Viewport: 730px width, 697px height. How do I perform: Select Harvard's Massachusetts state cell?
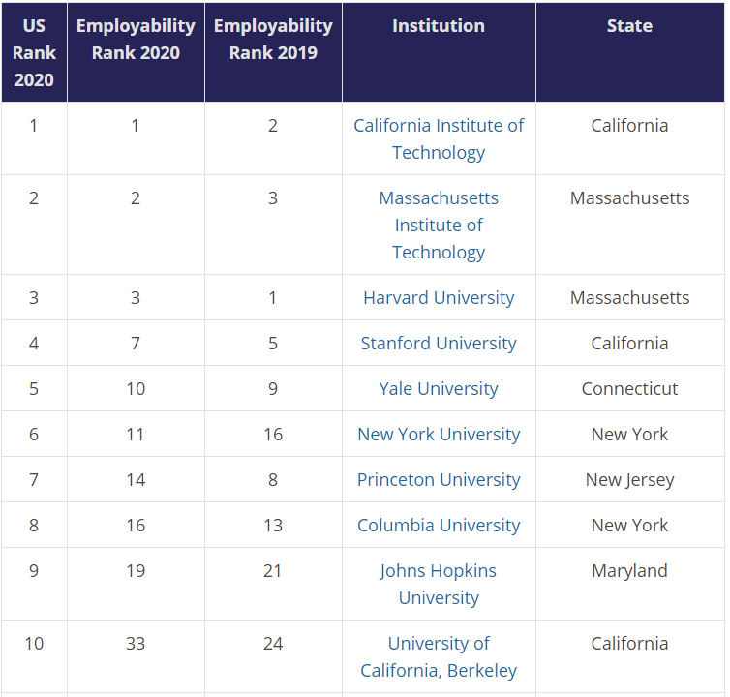[629, 298]
